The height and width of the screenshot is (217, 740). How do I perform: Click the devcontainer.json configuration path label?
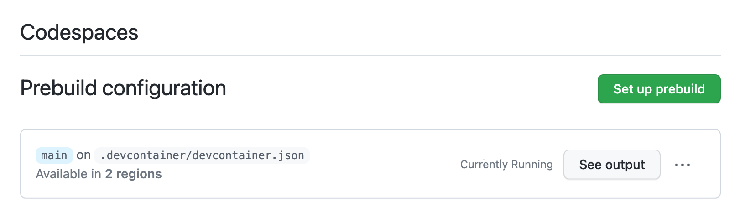point(202,155)
